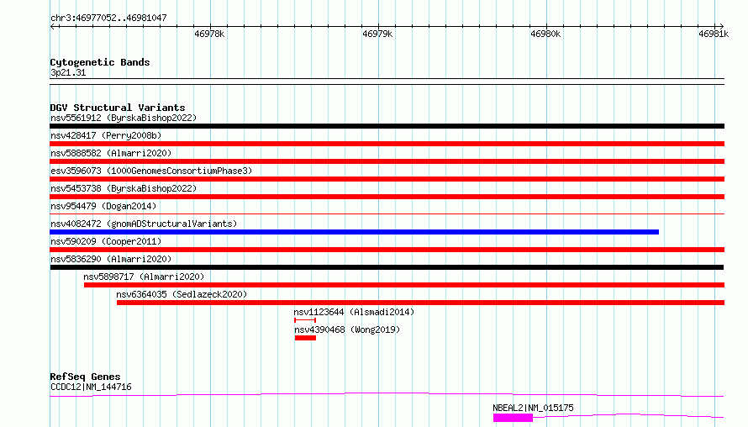Viewport: 748px width, 427px height.
Task: Click red bar under nsv5898717
Action: pyautogui.click(x=404, y=285)
